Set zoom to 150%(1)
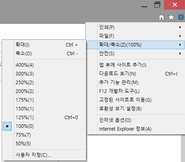Image resolution: width=185 pixels, height=162 pixels. 44,109
